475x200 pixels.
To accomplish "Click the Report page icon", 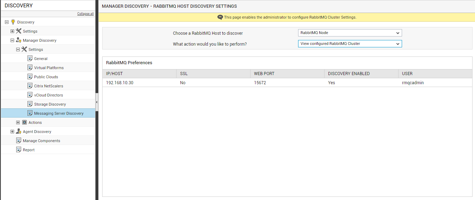I will [19, 149].
